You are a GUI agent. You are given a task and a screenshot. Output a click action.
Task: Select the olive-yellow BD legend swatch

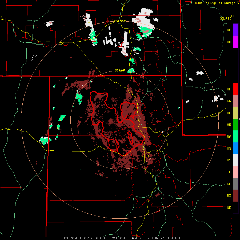[235, 113]
